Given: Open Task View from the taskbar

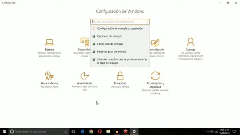Looking at the screenshot, I should (73, 132).
